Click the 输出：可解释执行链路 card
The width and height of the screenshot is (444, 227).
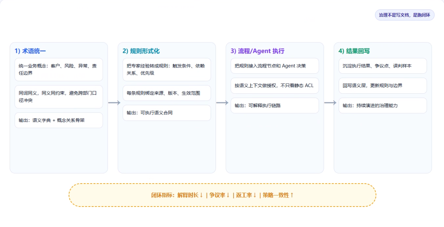click(x=275, y=105)
